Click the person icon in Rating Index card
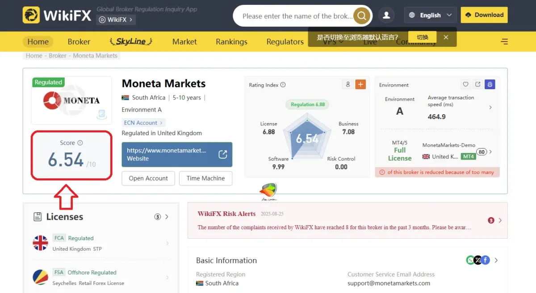Screen dimensions: 536x293 tap(348, 84)
